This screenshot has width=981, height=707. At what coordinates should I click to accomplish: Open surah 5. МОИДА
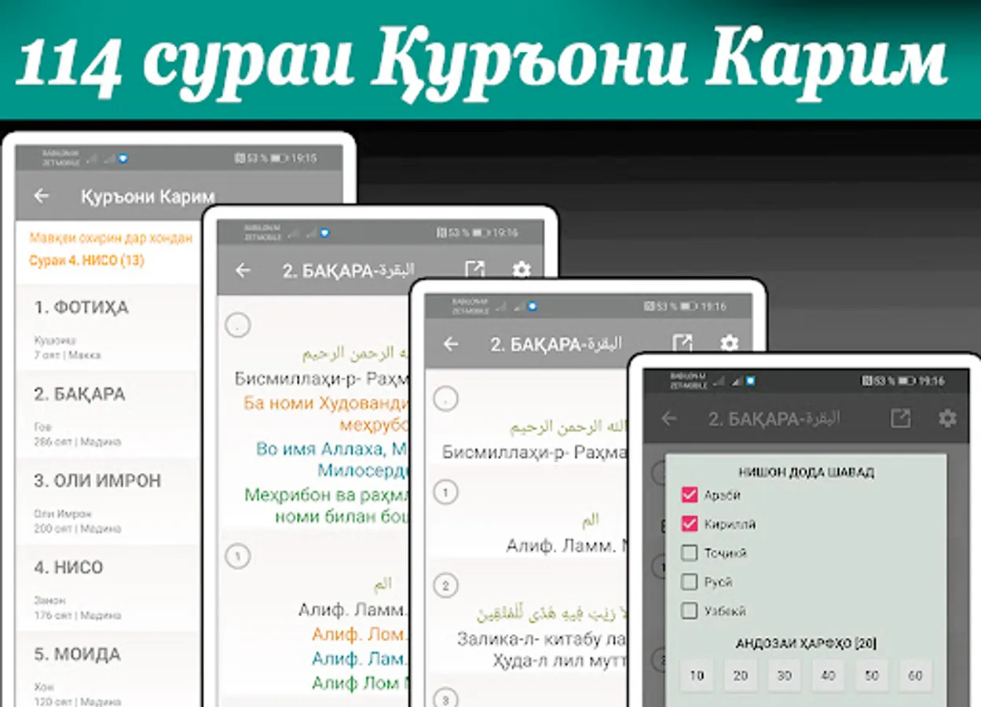point(108,668)
